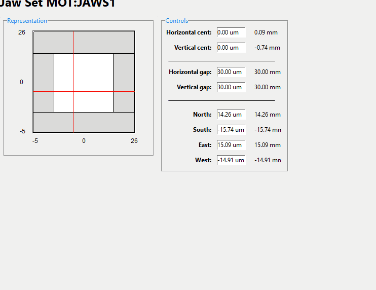Click the white jaw opening in Representation
The image size is (376, 290).
84,83
